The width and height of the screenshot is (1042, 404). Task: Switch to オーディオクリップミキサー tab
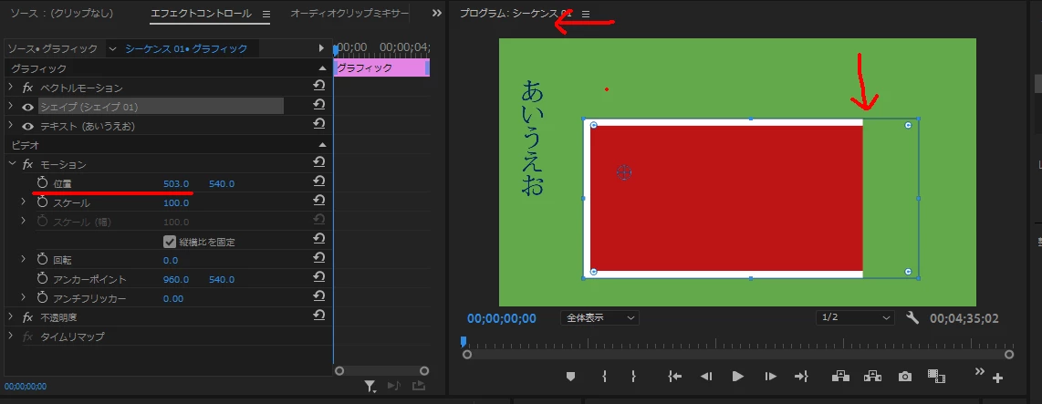(349, 14)
